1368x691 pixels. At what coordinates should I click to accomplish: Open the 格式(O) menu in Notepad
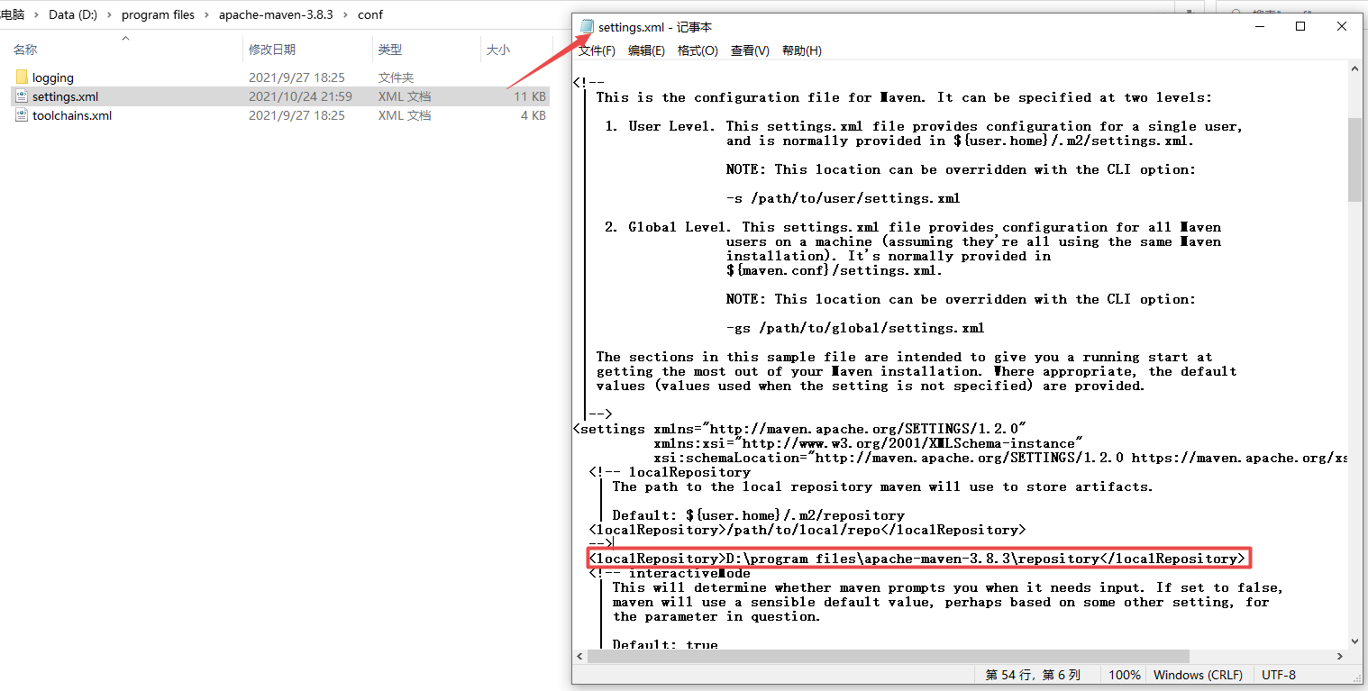point(698,50)
